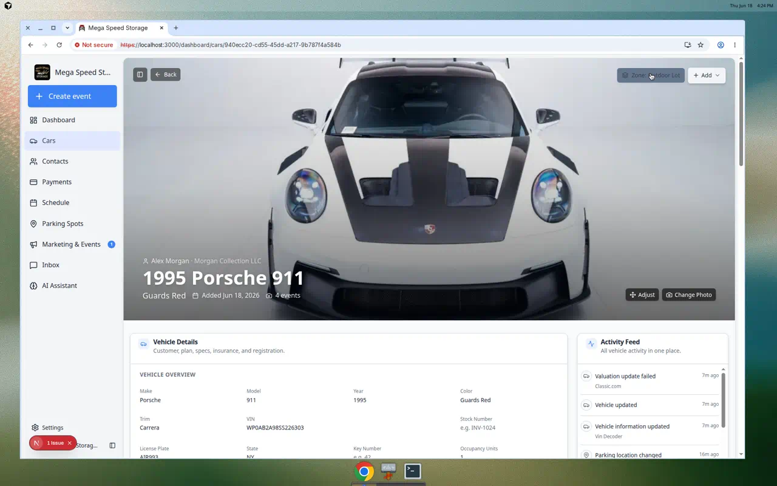Click the Mega Speed Storage logo

point(42,72)
